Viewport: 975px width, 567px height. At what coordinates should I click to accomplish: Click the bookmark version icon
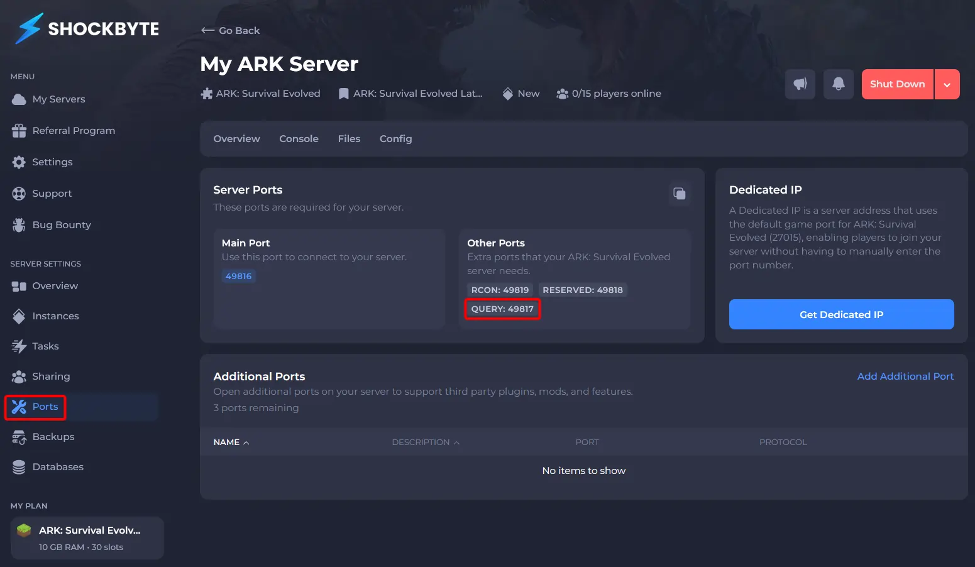pyautogui.click(x=343, y=94)
